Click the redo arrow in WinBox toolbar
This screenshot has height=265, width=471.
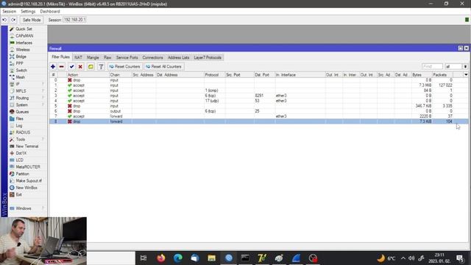pyautogui.click(x=13, y=20)
